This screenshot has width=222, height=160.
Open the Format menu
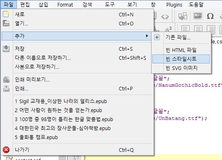(x=65, y=5)
